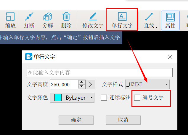This screenshot has width=188, height=135.
Task: Click the 打断 break tool icon
Action: point(29,17)
